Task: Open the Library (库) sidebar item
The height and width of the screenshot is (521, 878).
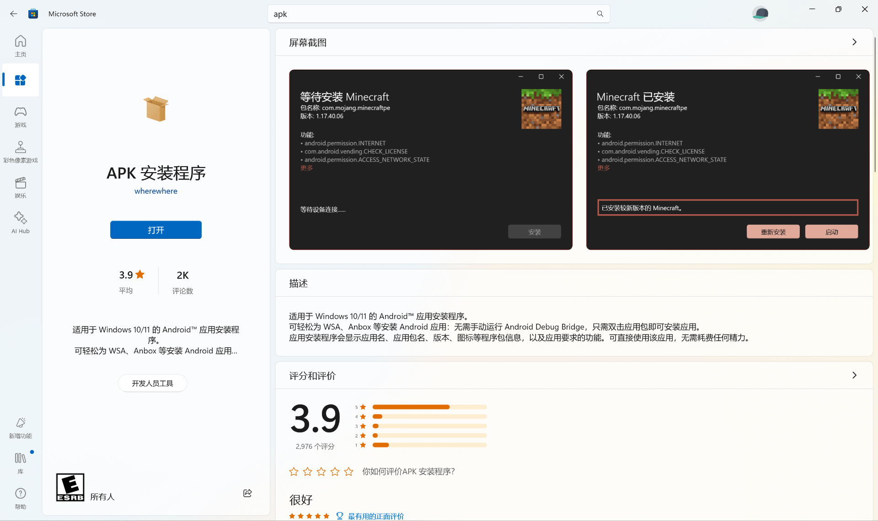Action: (x=21, y=463)
